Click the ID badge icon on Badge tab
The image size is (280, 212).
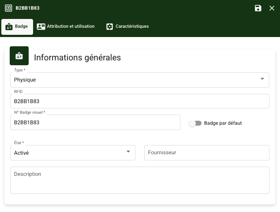coord(9,26)
